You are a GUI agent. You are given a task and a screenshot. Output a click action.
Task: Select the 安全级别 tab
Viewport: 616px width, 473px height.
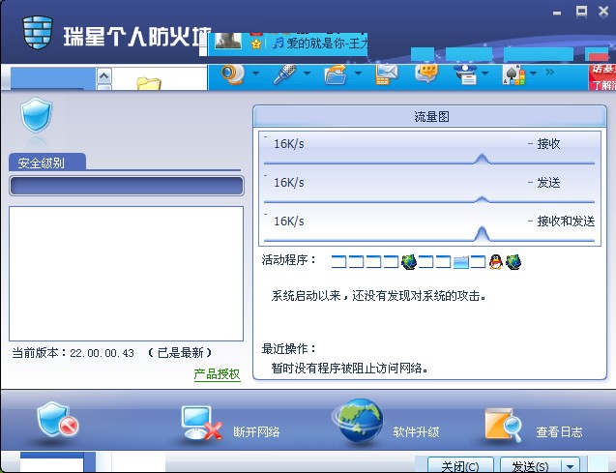pyautogui.click(x=46, y=163)
